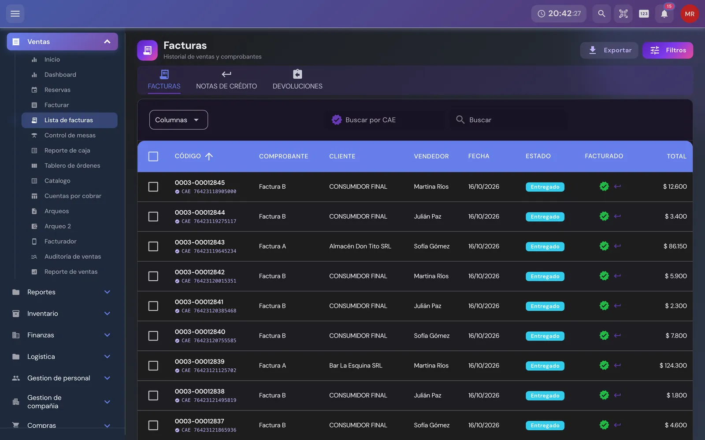Click the green verified badge for invoice 0003-00012838
Screen dimensions: 705x440
point(604,395)
